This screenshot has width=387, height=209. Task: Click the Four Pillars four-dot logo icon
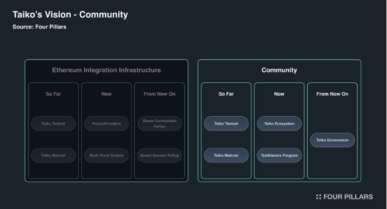(x=318, y=197)
